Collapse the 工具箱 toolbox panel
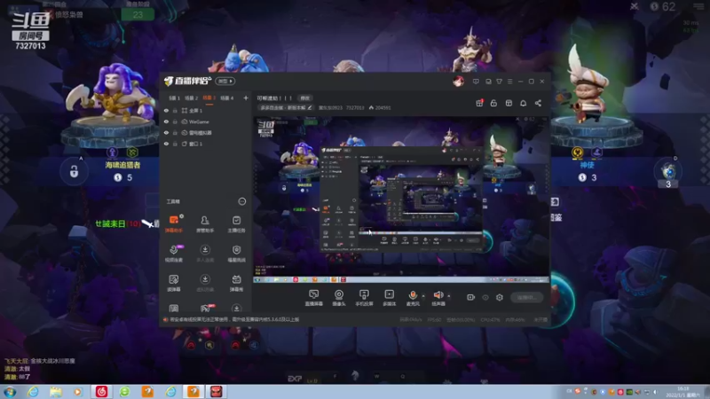This screenshot has height=399, width=710. coord(242,201)
